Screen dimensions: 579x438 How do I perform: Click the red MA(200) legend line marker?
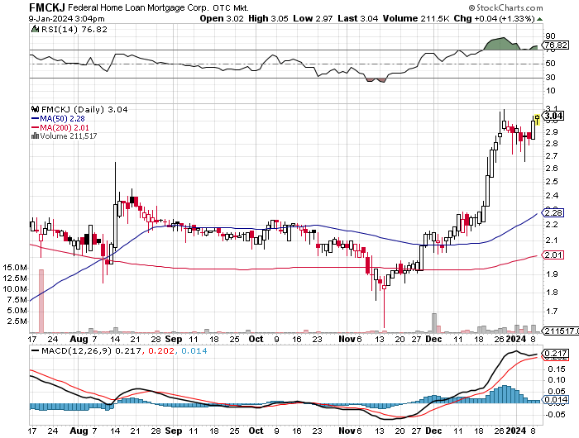(x=36, y=127)
